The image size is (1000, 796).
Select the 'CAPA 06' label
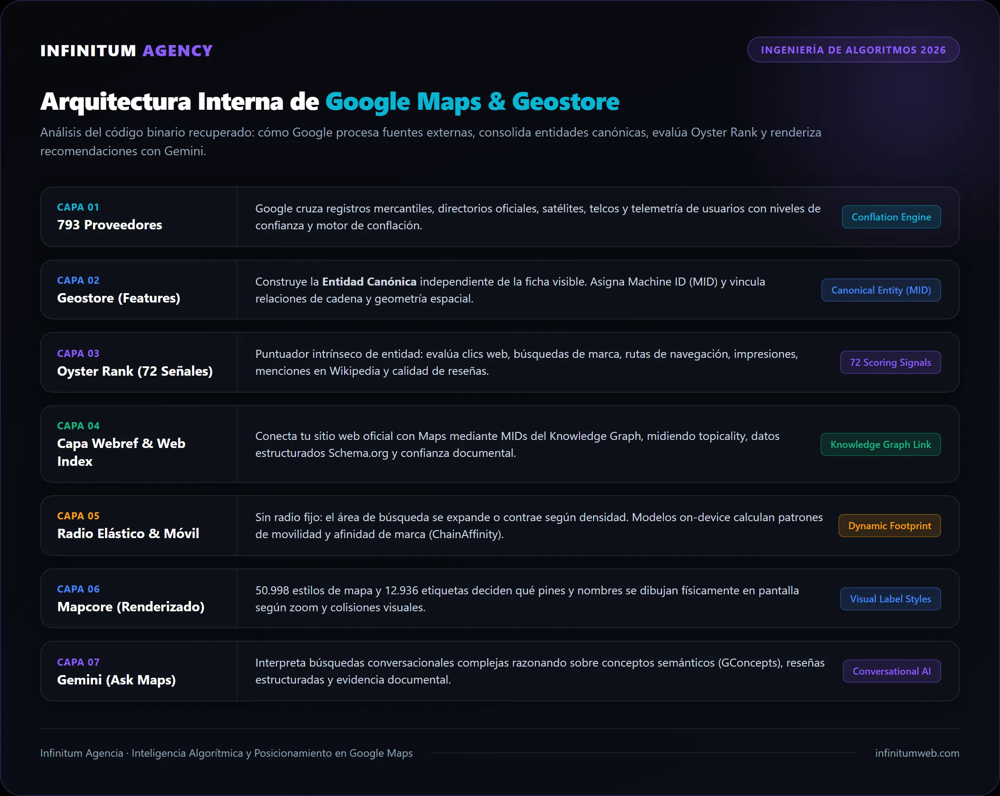tap(78, 589)
